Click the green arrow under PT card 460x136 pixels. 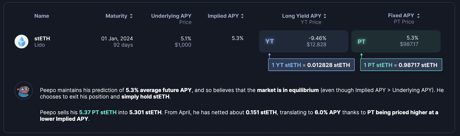[361, 55]
